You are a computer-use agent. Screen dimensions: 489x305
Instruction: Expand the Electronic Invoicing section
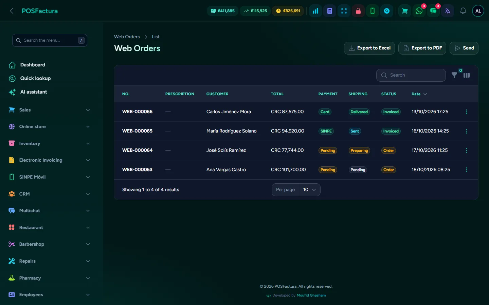tap(50, 160)
